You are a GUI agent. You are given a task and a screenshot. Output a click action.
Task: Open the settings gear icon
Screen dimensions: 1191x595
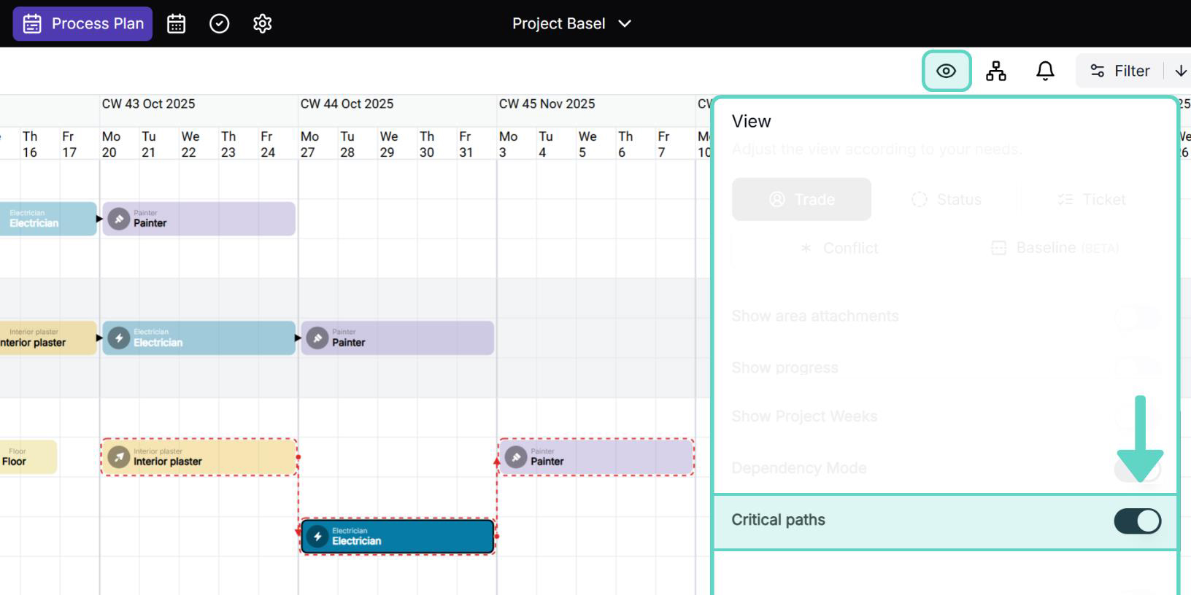coord(262,24)
